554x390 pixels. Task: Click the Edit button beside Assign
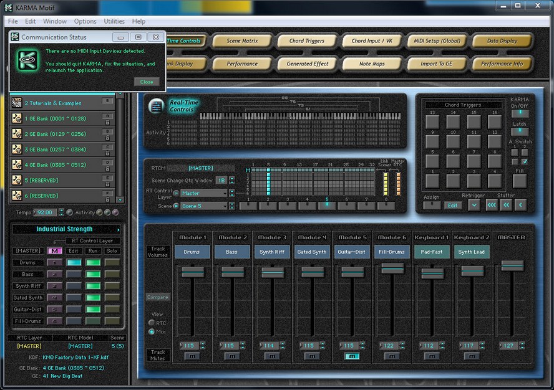pyautogui.click(x=452, y=205)
